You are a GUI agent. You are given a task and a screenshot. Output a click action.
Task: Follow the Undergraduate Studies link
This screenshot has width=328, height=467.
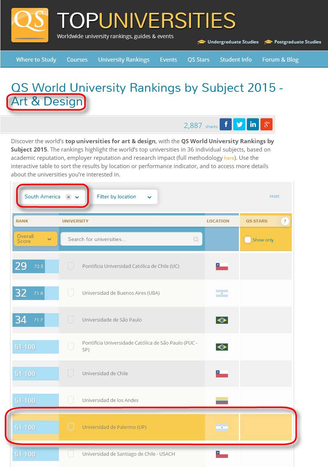tap(233, 42)
